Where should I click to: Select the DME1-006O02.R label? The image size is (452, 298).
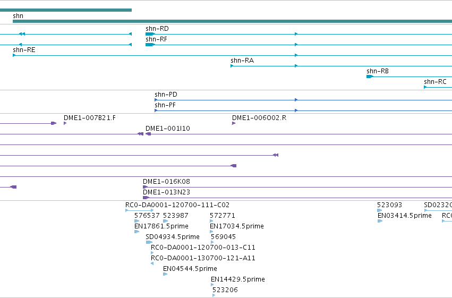(259, 118)
